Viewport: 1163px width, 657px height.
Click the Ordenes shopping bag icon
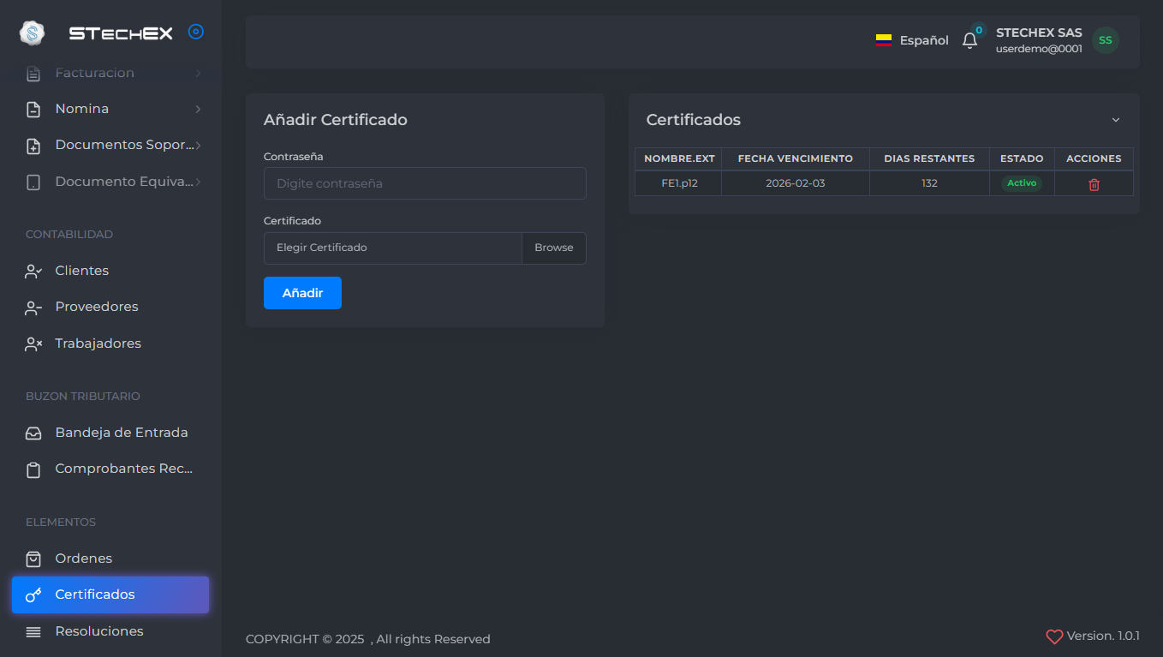33,558
